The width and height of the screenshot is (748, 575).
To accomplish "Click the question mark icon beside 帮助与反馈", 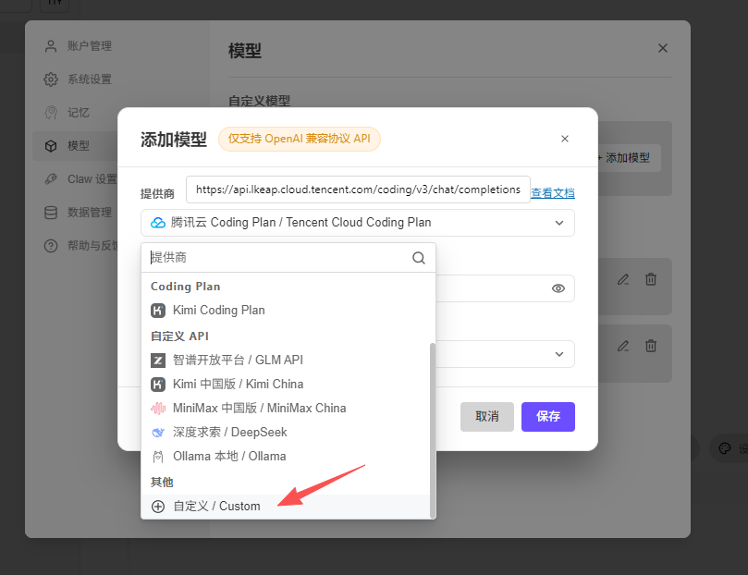I will (51, 246).
